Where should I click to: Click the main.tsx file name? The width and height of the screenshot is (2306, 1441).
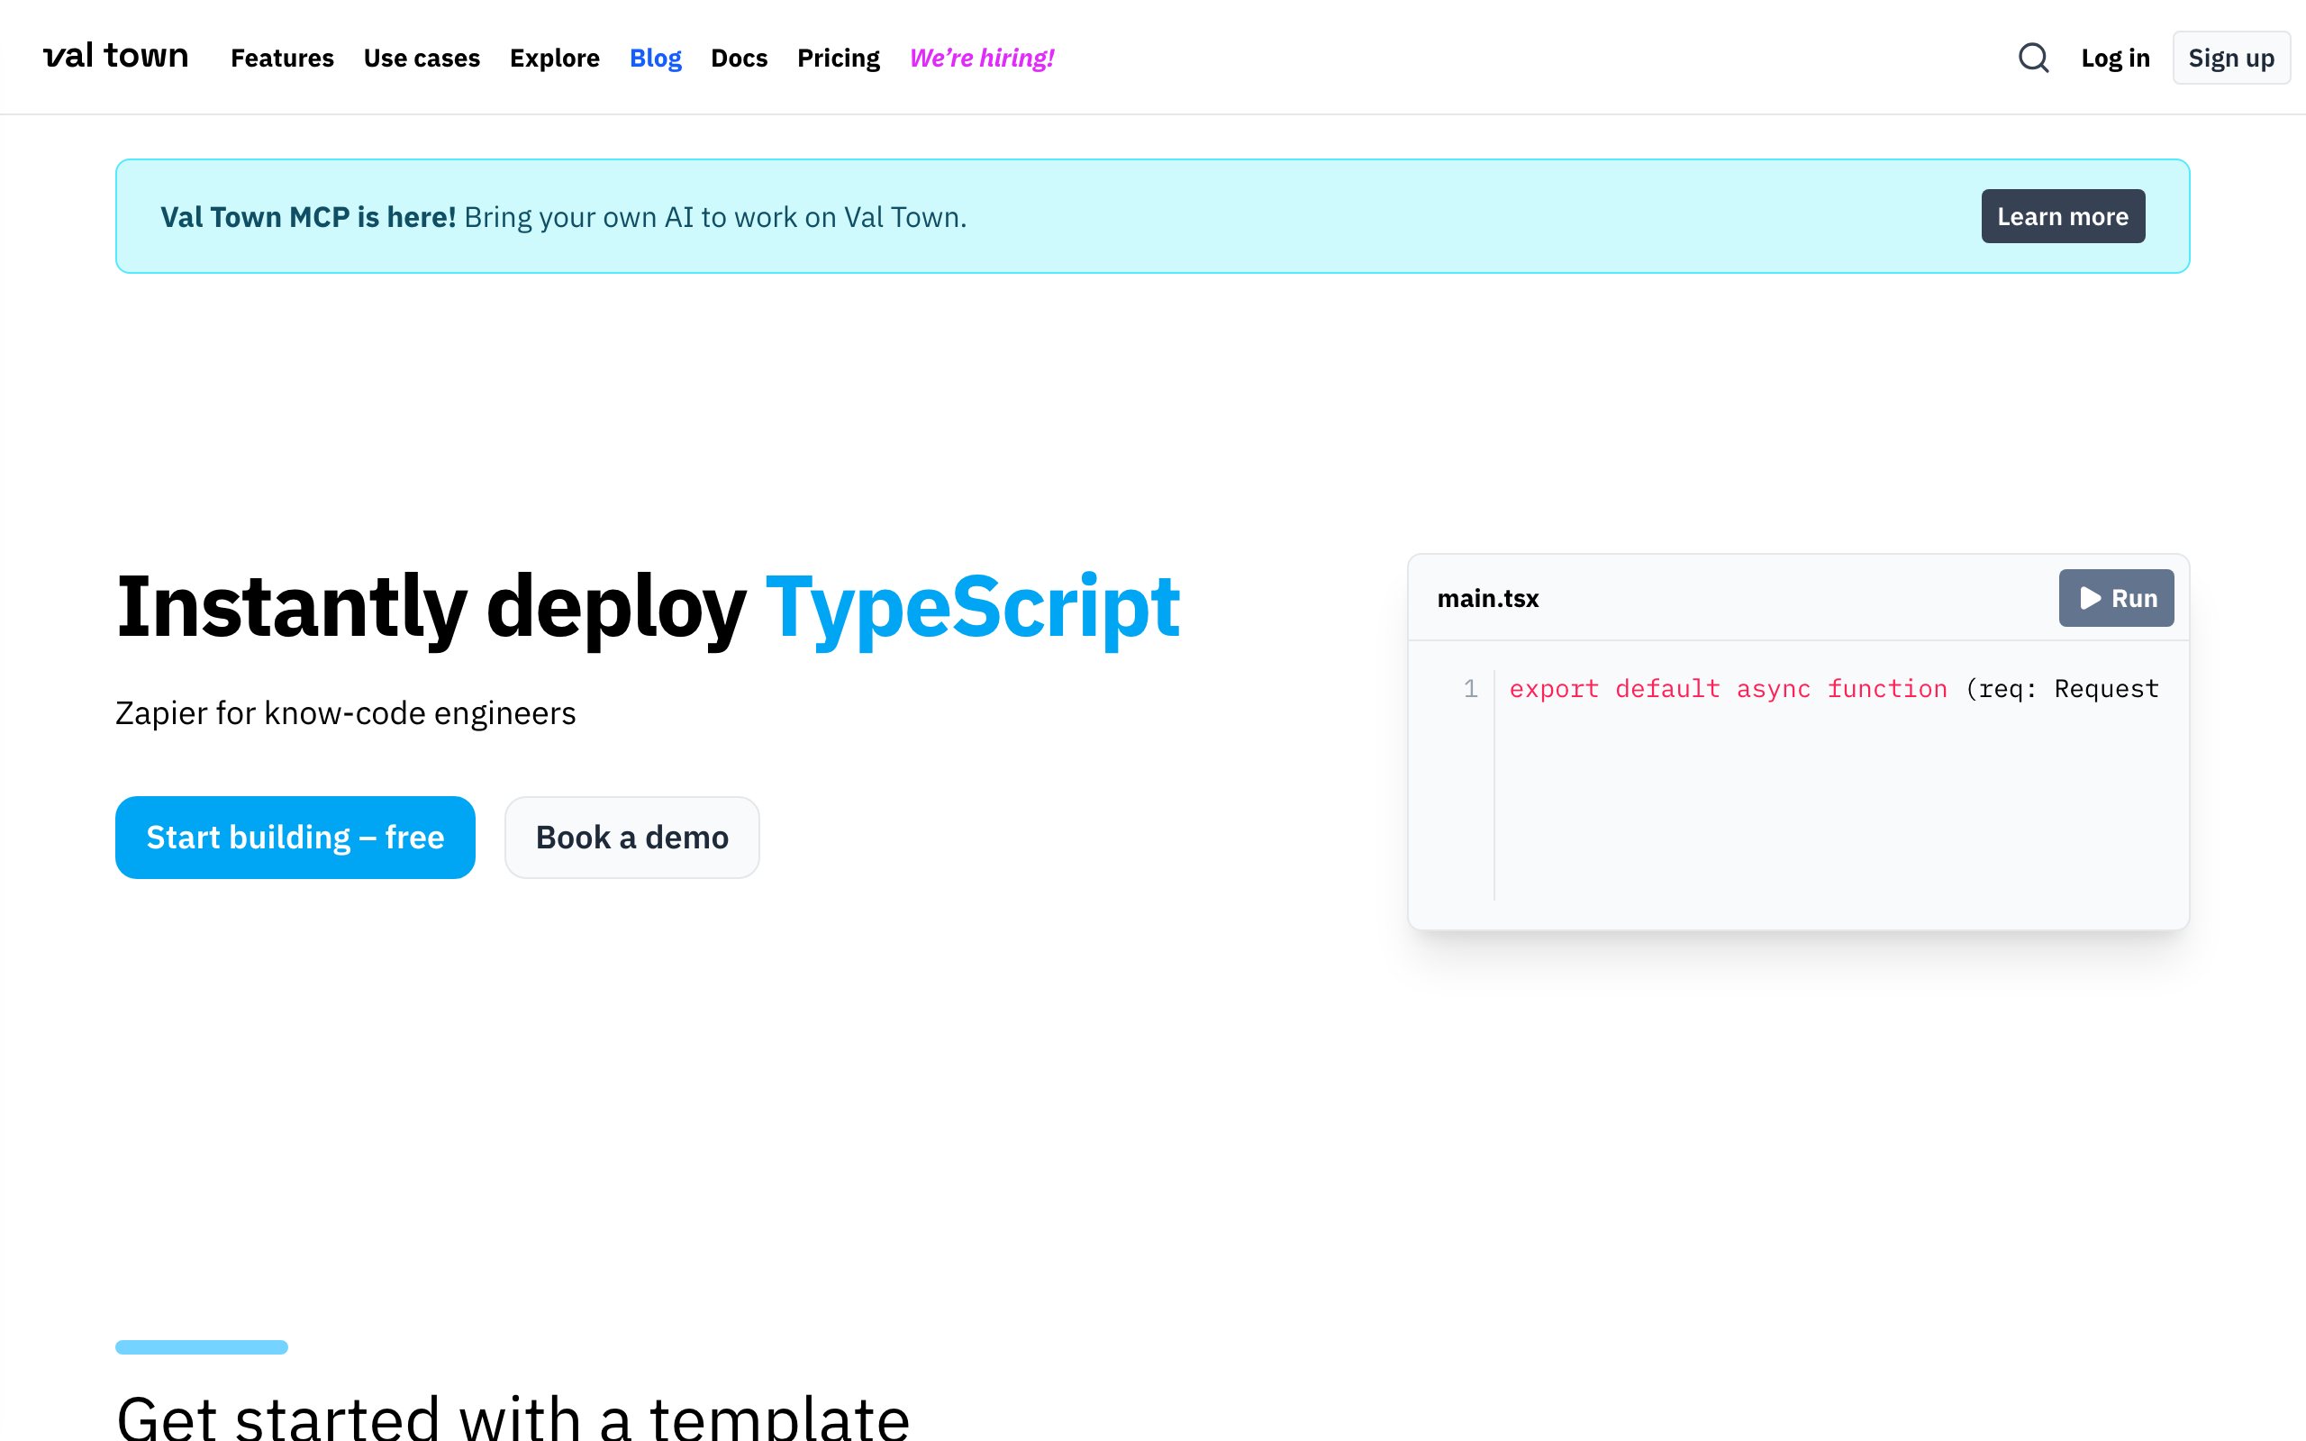click(x=1486, y=599)
